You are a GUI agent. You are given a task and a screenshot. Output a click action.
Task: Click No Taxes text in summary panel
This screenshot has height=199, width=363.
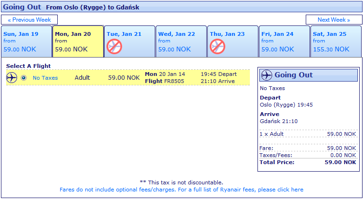272,88
